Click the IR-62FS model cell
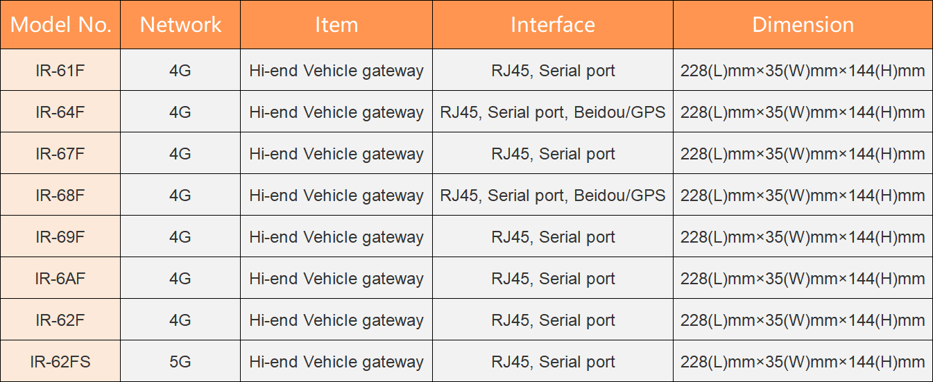 (60, 362)
